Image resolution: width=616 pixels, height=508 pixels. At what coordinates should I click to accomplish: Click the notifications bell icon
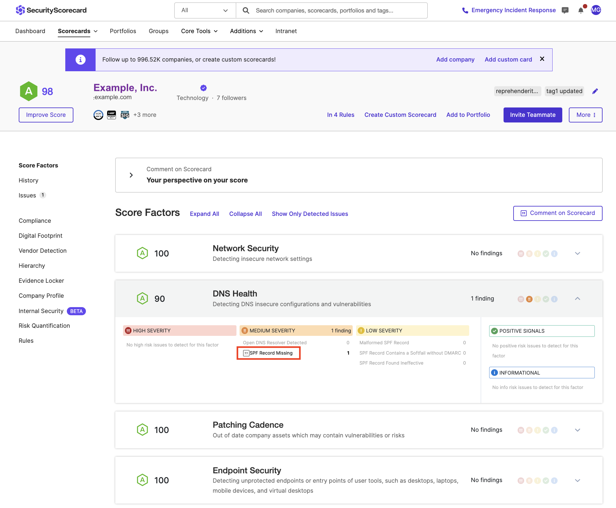pos(580,10)
